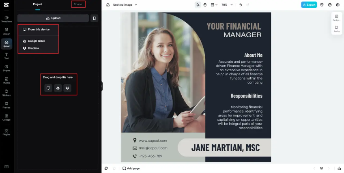Click the Google Drive icon under Drag and drop
Image resolution: width=344 pixels, height=173 pixels.
tap(58, 88)
